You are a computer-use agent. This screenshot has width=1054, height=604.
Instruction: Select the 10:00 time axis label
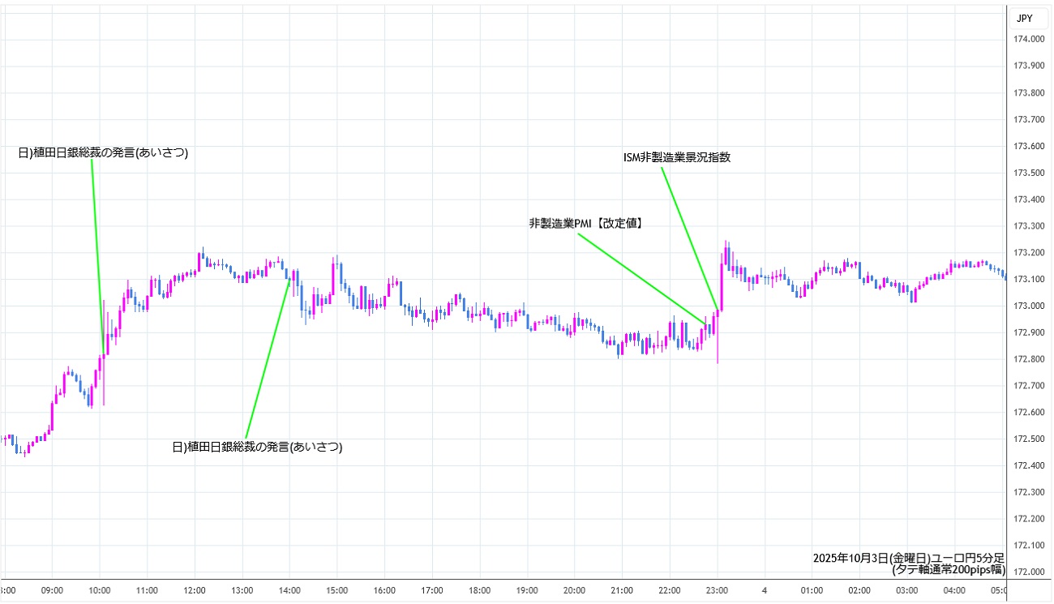tap(100, 590)
